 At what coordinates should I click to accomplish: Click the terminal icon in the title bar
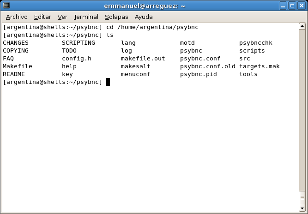(x=6, y=6)
